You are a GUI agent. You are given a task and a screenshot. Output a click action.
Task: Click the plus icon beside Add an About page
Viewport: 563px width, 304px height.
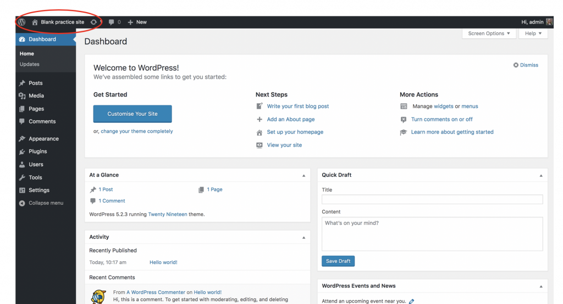[260, 120]
